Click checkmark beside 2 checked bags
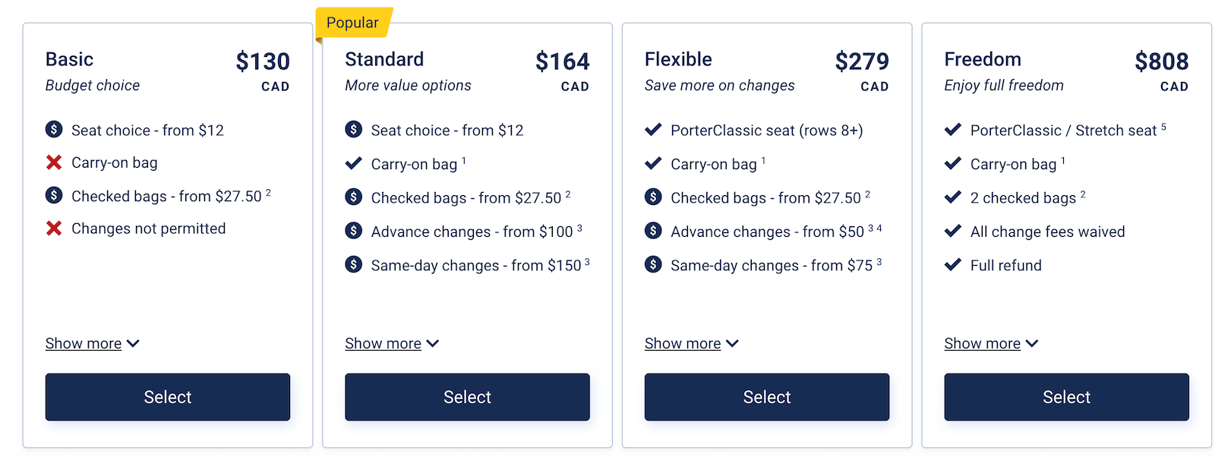The image size is (1215, 457). (953, 197)
